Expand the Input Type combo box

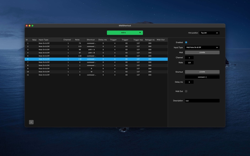click(202, 48)
